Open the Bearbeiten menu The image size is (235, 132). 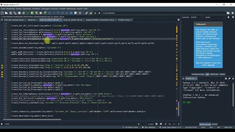11,9
